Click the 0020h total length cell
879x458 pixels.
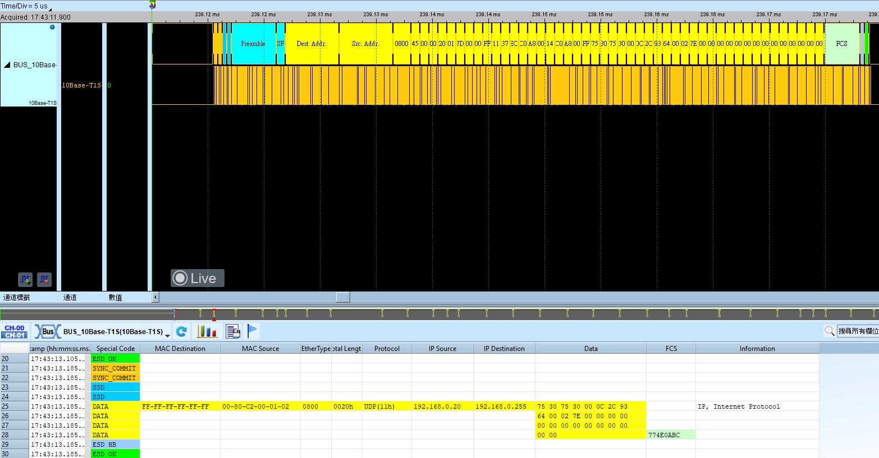347,406
